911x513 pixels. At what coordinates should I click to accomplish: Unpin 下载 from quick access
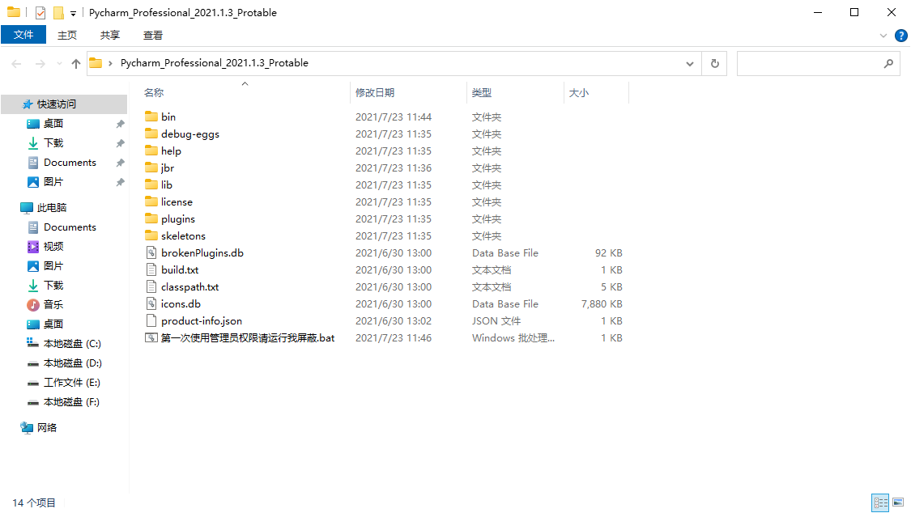pos(121,142)
